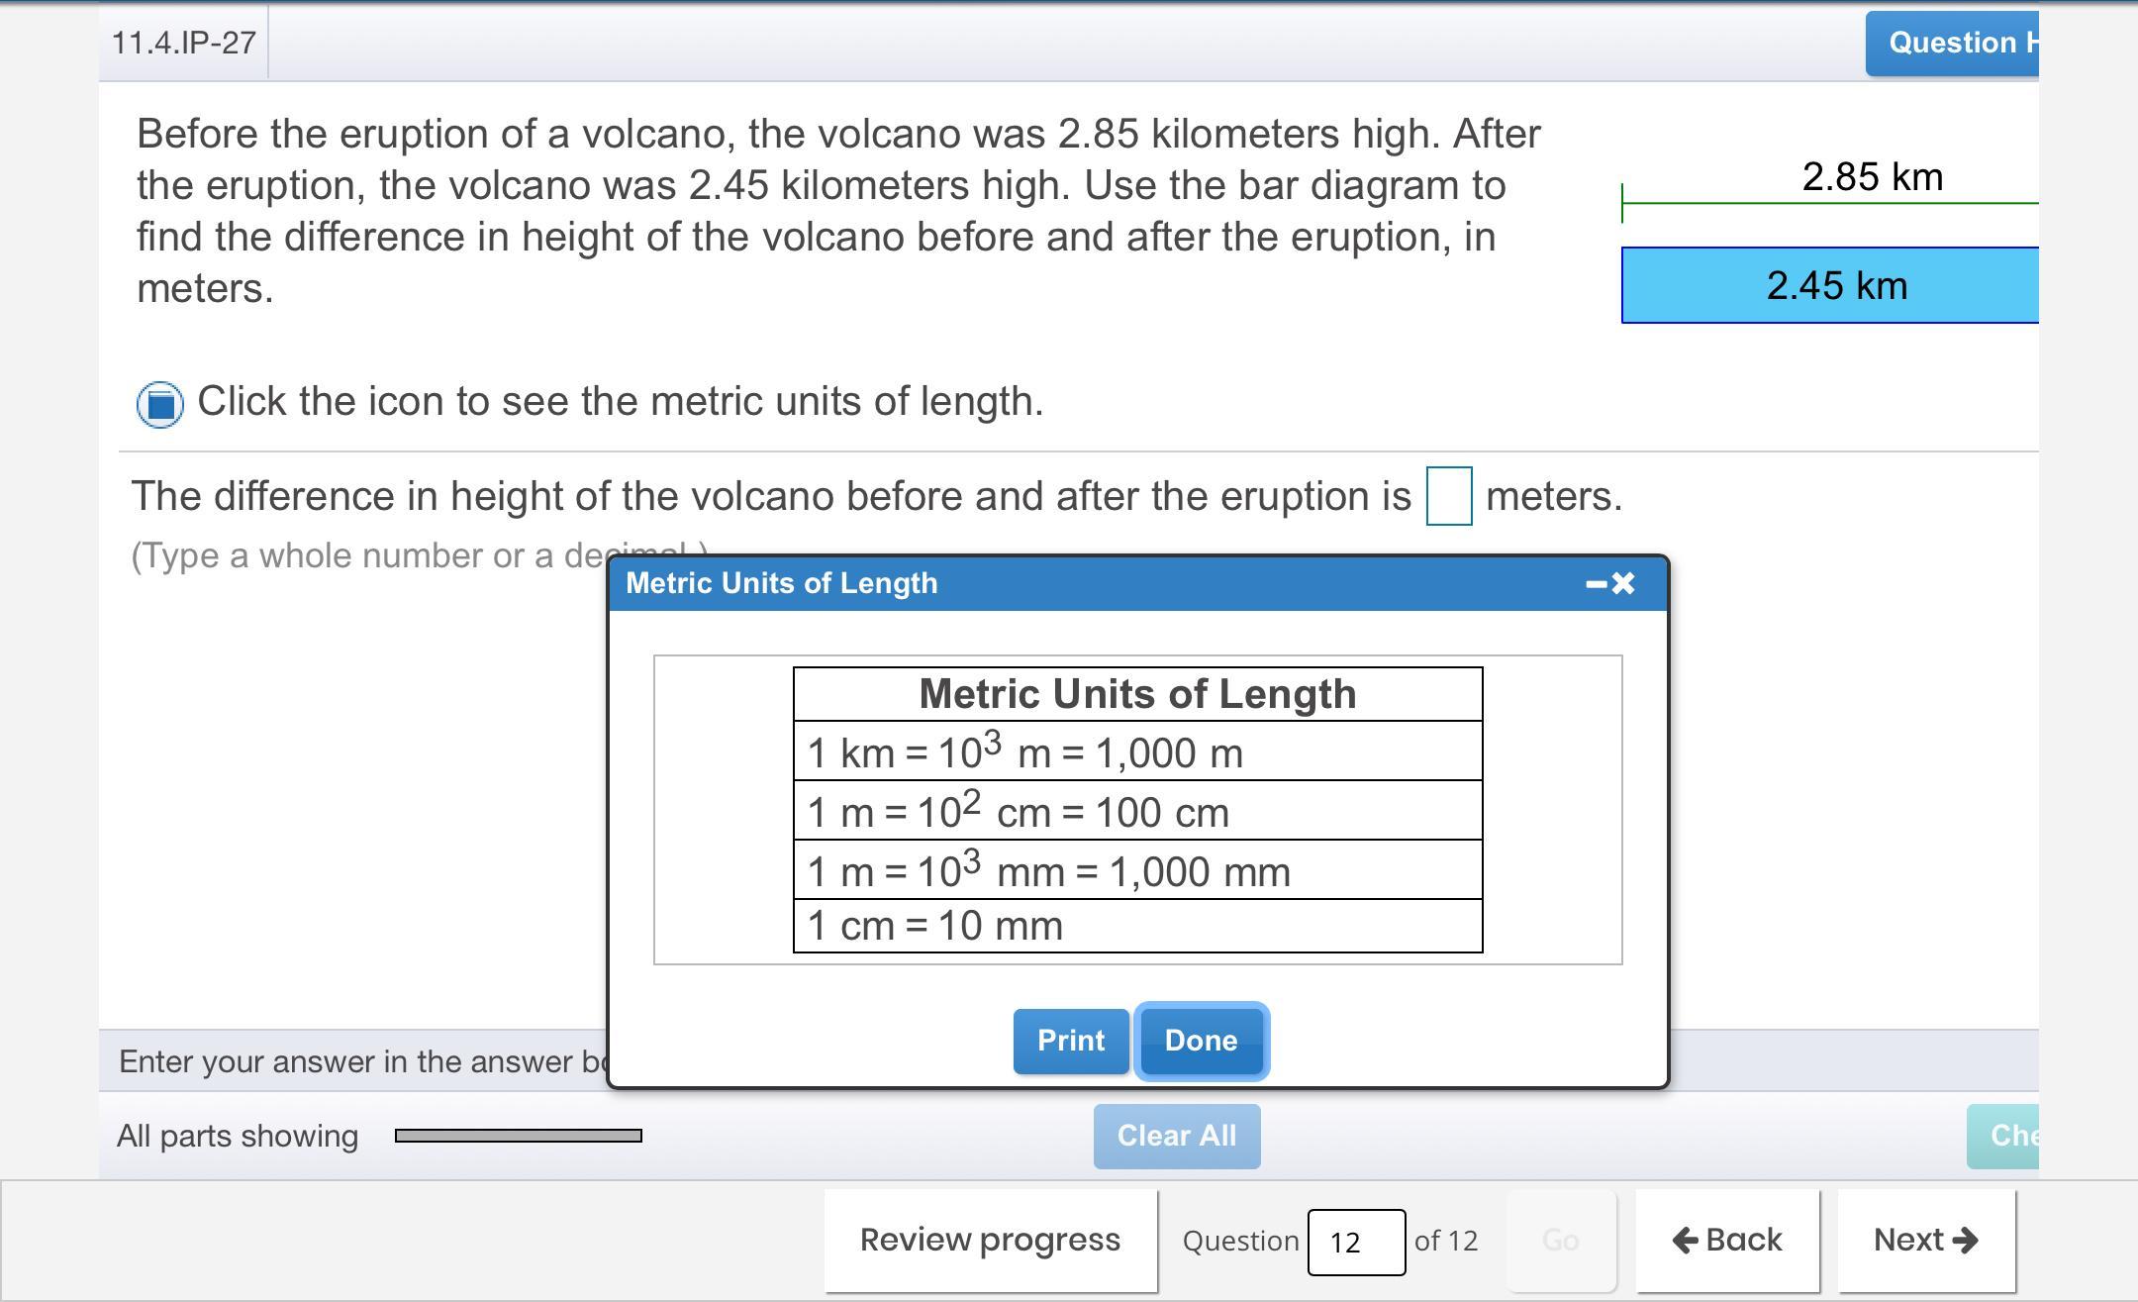Go to the Next question
The height and width of the screenshot is (1302, 2138).
click(1925, 1241)
